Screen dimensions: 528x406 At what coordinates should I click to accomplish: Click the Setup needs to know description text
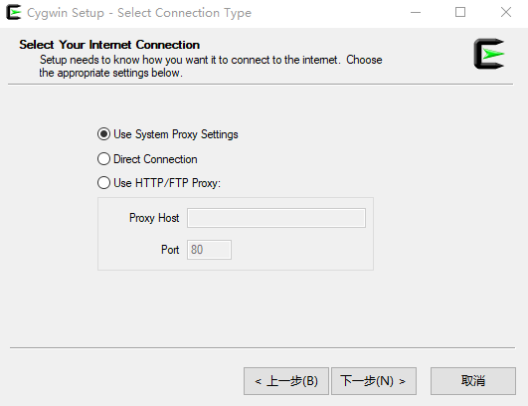(211, 66)
